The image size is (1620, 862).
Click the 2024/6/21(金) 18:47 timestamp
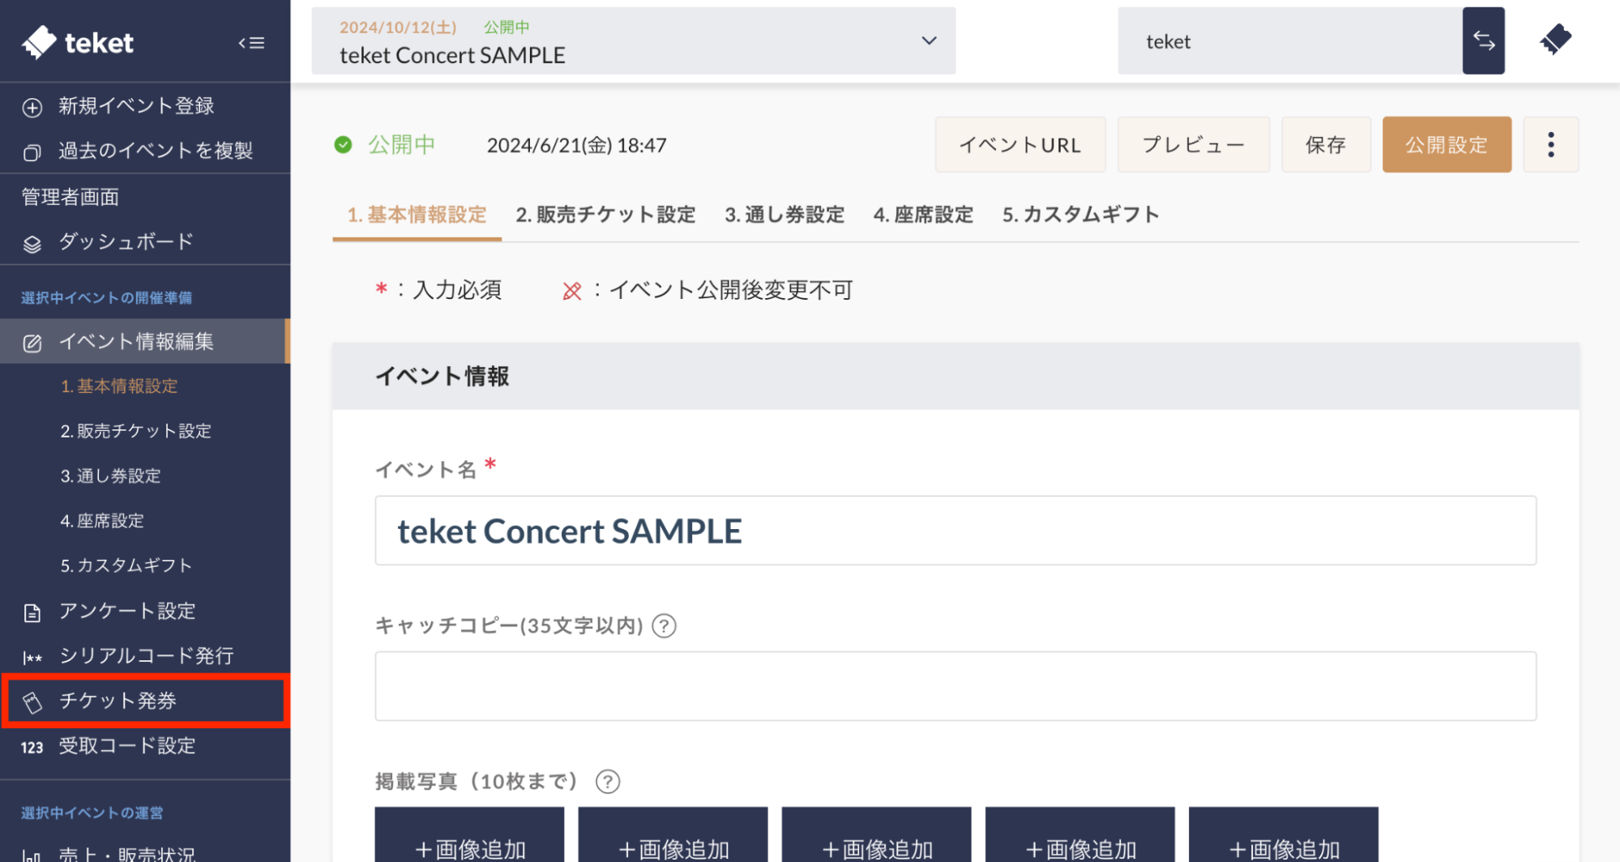pyautogui.click(x=576, y=145)
